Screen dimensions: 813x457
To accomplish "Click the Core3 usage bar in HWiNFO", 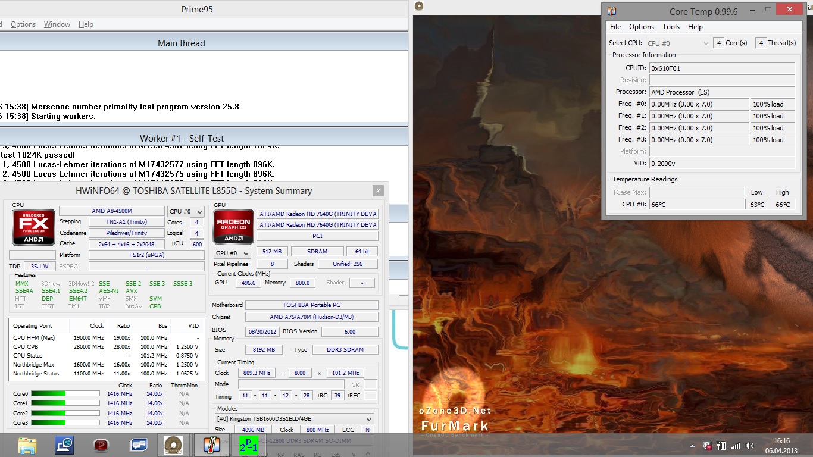I will point(65,422).
